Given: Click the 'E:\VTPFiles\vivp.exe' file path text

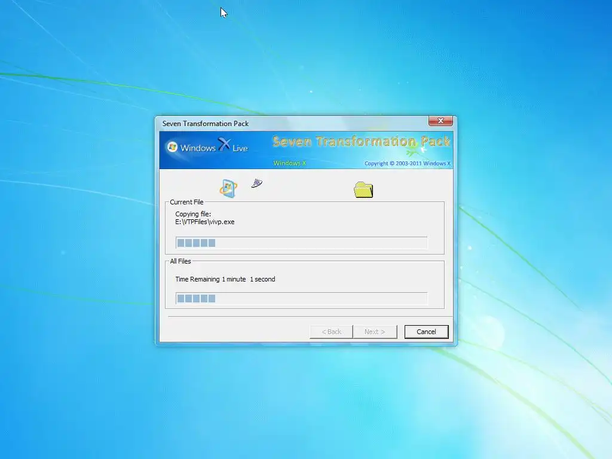Looking at the screenshot, I should coord(205,222).
